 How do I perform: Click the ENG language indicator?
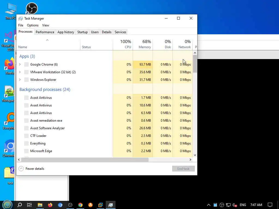243,205
